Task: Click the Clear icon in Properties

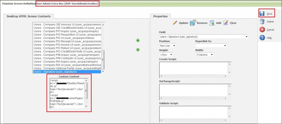Action: [x=226, y=23]
